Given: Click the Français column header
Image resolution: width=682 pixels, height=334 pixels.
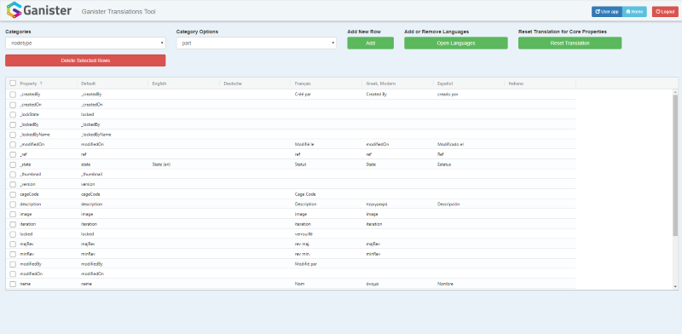Looking at the screenshot, I should [x=303, y=83].
